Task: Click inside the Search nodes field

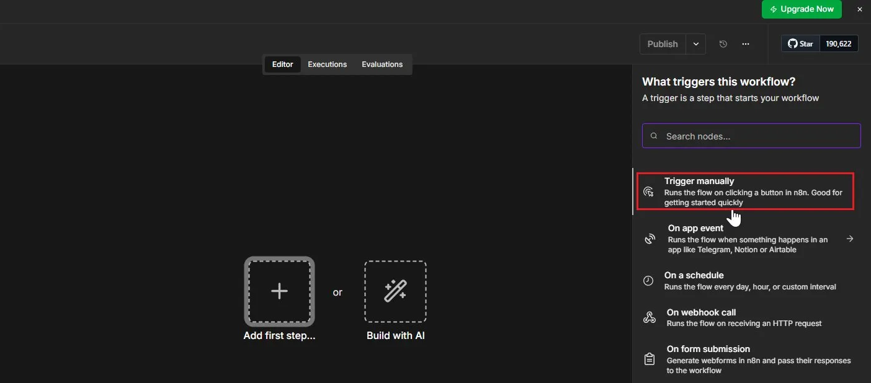Action: pyautogui.click(x=751, y=136)
